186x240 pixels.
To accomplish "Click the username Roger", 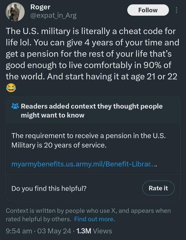I will pos(40,7).
